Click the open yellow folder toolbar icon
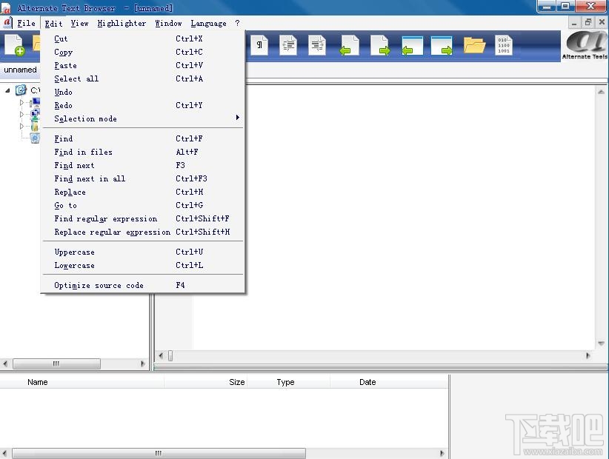This screenshot has height=459, width=609. click(474, 45)
